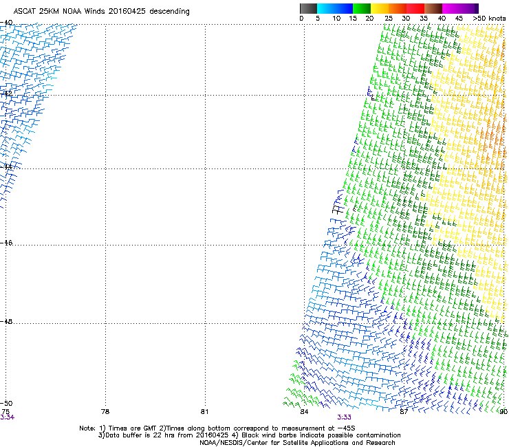Pick the red 30-35 knots color band
This screenshot has height=447, width=509.
pos(415,8)
